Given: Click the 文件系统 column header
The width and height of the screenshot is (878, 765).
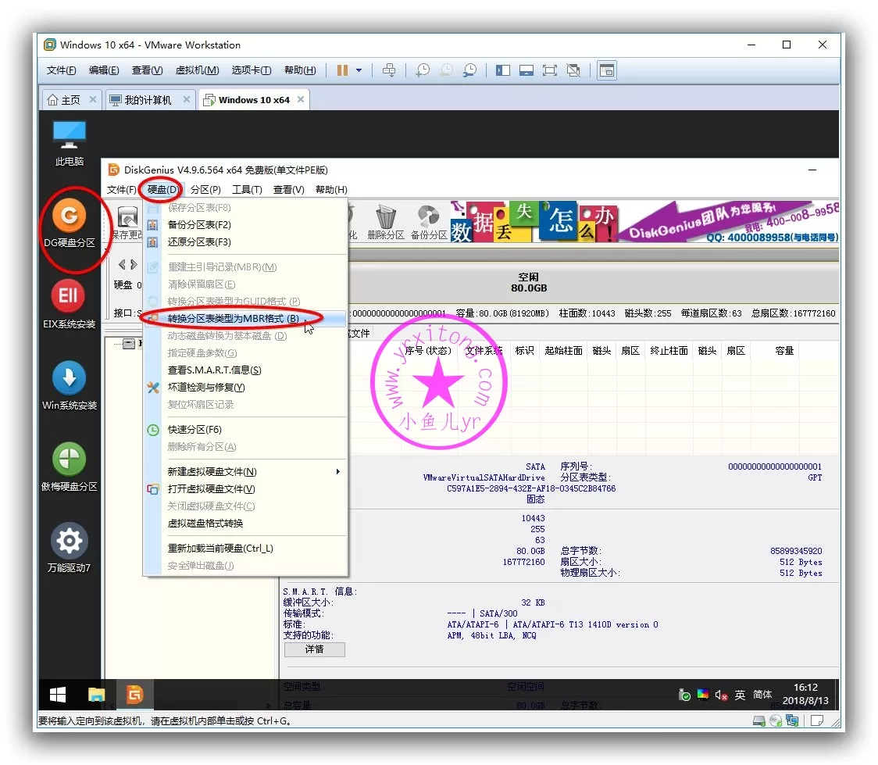Looking at the screenshot, I should click(x=484, y=351).
